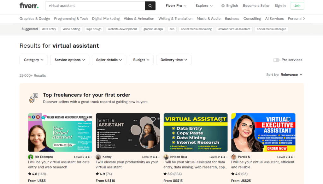Open "I will elevate your productivity" gig title

(127, 165)
